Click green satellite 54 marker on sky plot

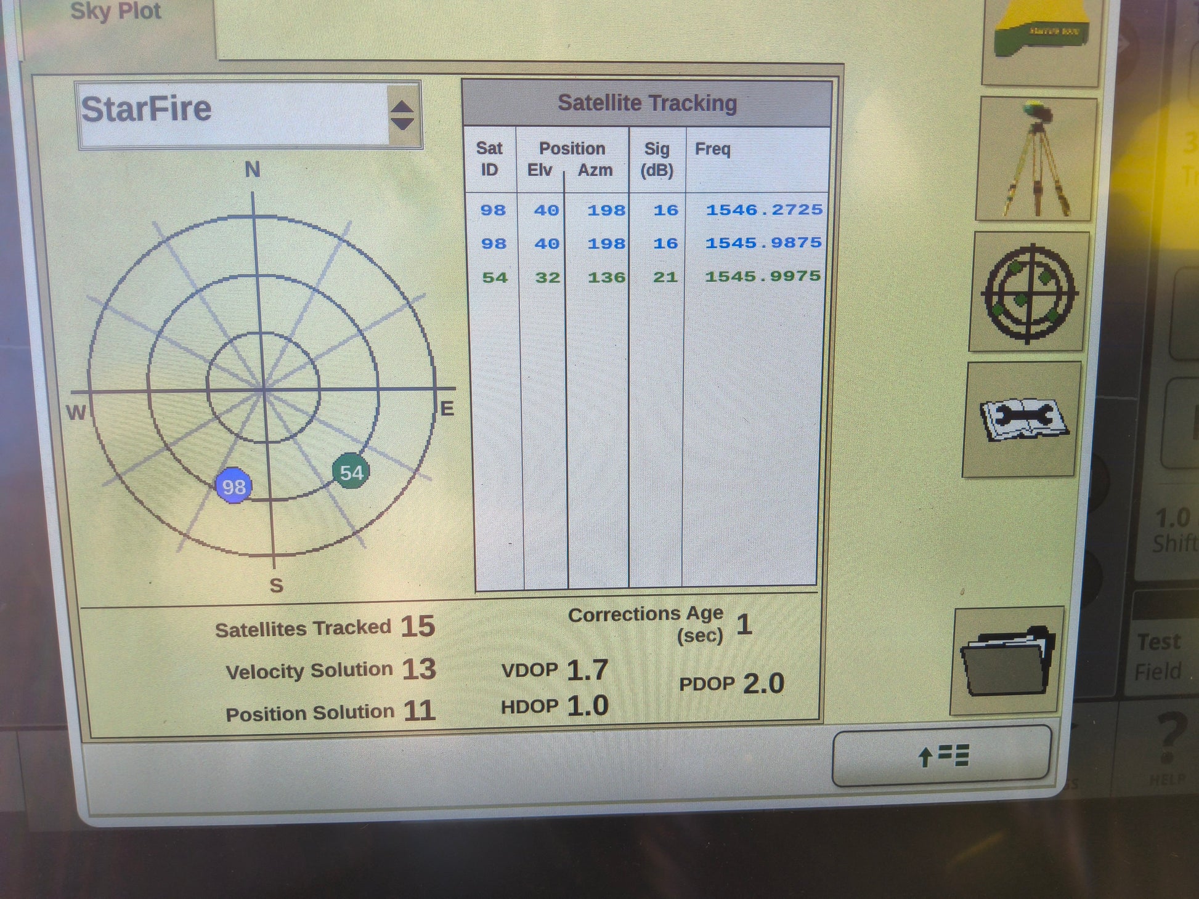[351, 472]
